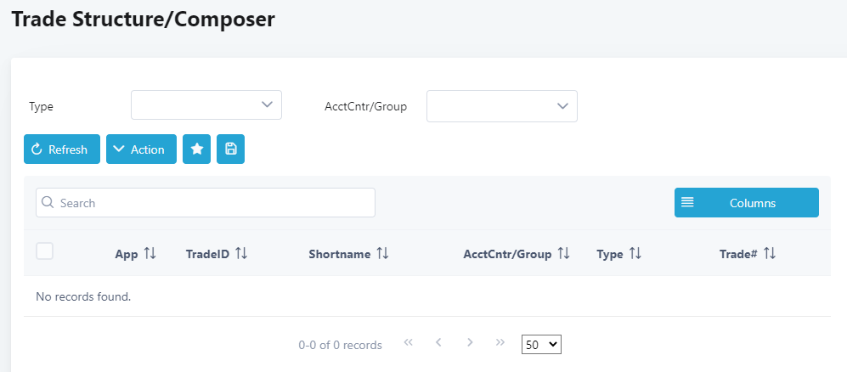The height and width of the screenshot is (372, 847).
Task: Toggle the select-all rows checkbox
Action: (x=45, y=251)
